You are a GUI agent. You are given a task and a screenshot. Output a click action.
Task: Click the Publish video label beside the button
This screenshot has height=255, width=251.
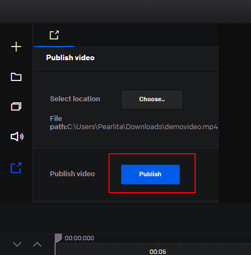click(x=72, y=174)
